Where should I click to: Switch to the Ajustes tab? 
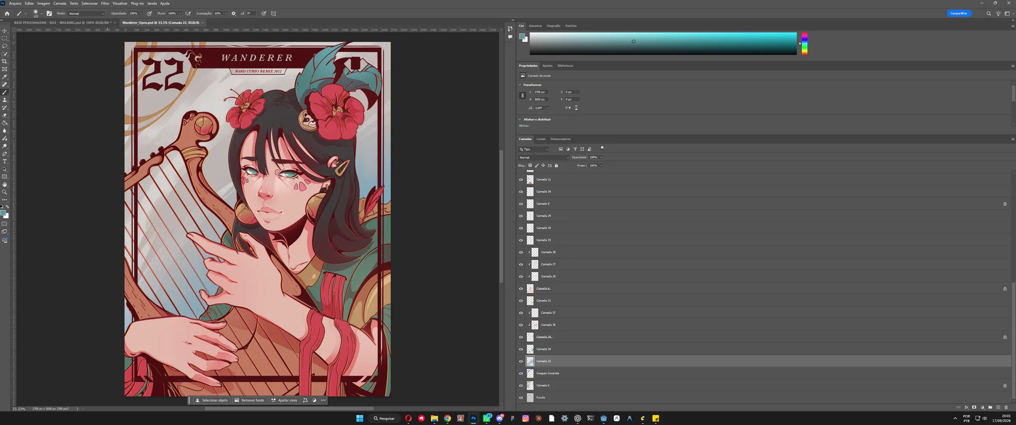click(547, 66)
